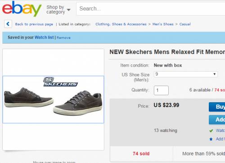Open the Watch list link
The width and height of the screenshot is (225, 163).
(44, 37)
